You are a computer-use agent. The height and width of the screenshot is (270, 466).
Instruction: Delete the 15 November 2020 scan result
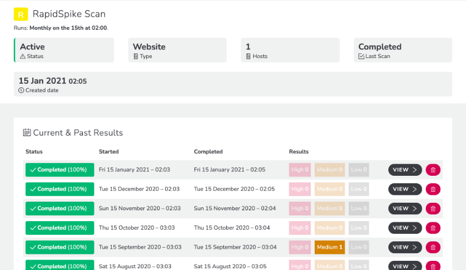point(433,209)
